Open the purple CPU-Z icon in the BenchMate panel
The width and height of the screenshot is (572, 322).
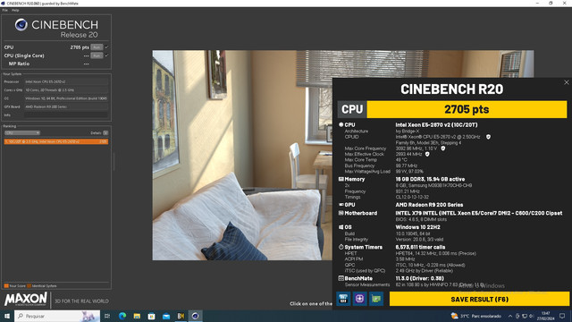pos(359,299)
